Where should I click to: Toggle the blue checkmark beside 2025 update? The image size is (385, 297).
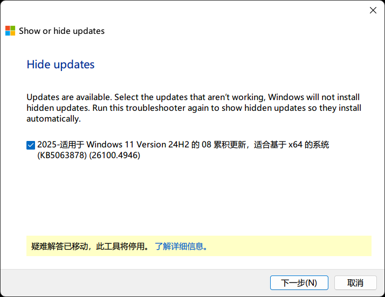pos(31,145)
